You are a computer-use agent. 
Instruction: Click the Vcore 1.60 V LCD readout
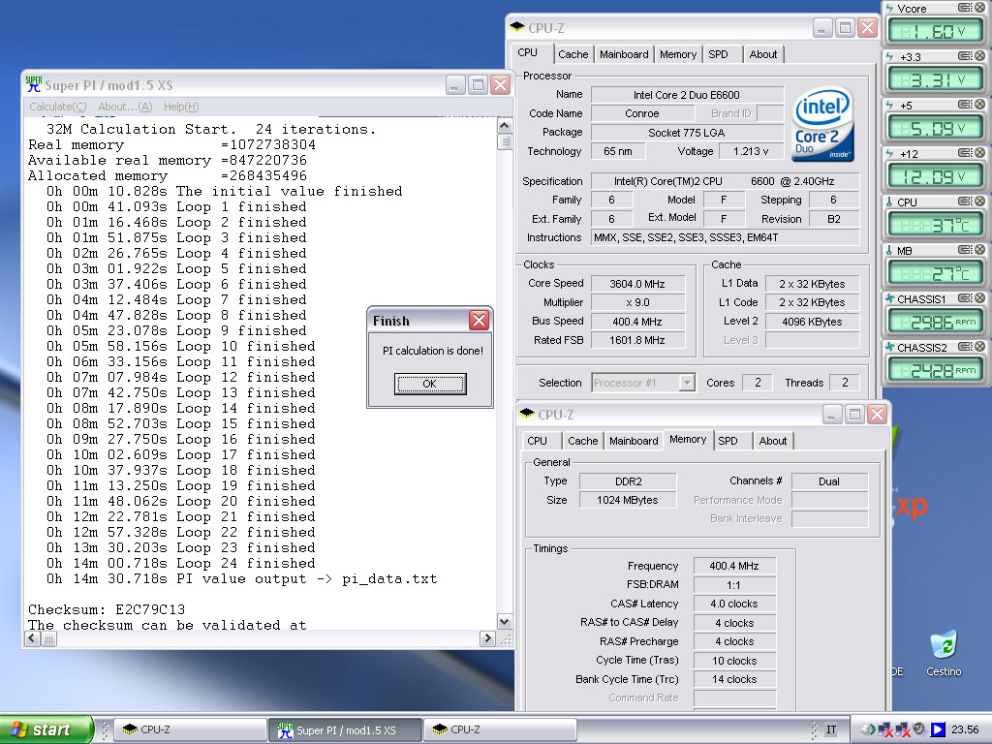tap(935, 31)
